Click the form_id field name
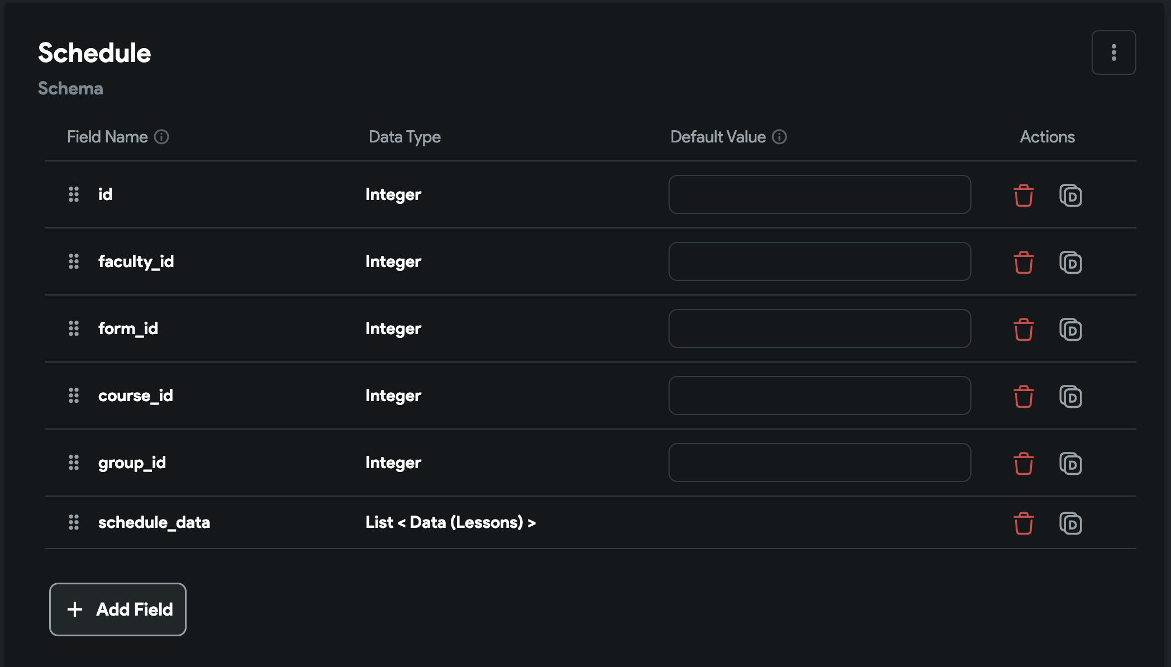The height and width of the screenshot is (667, 1171). click(128, 328)
